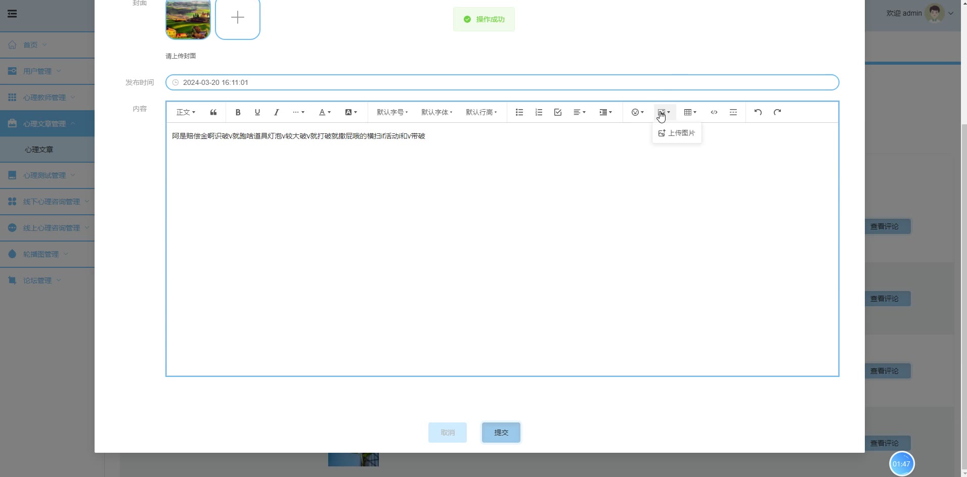Screen dimensions: 967x477
Task: Add another cover with the plus box
Action: pyautogui.click(x=238, y=18)
